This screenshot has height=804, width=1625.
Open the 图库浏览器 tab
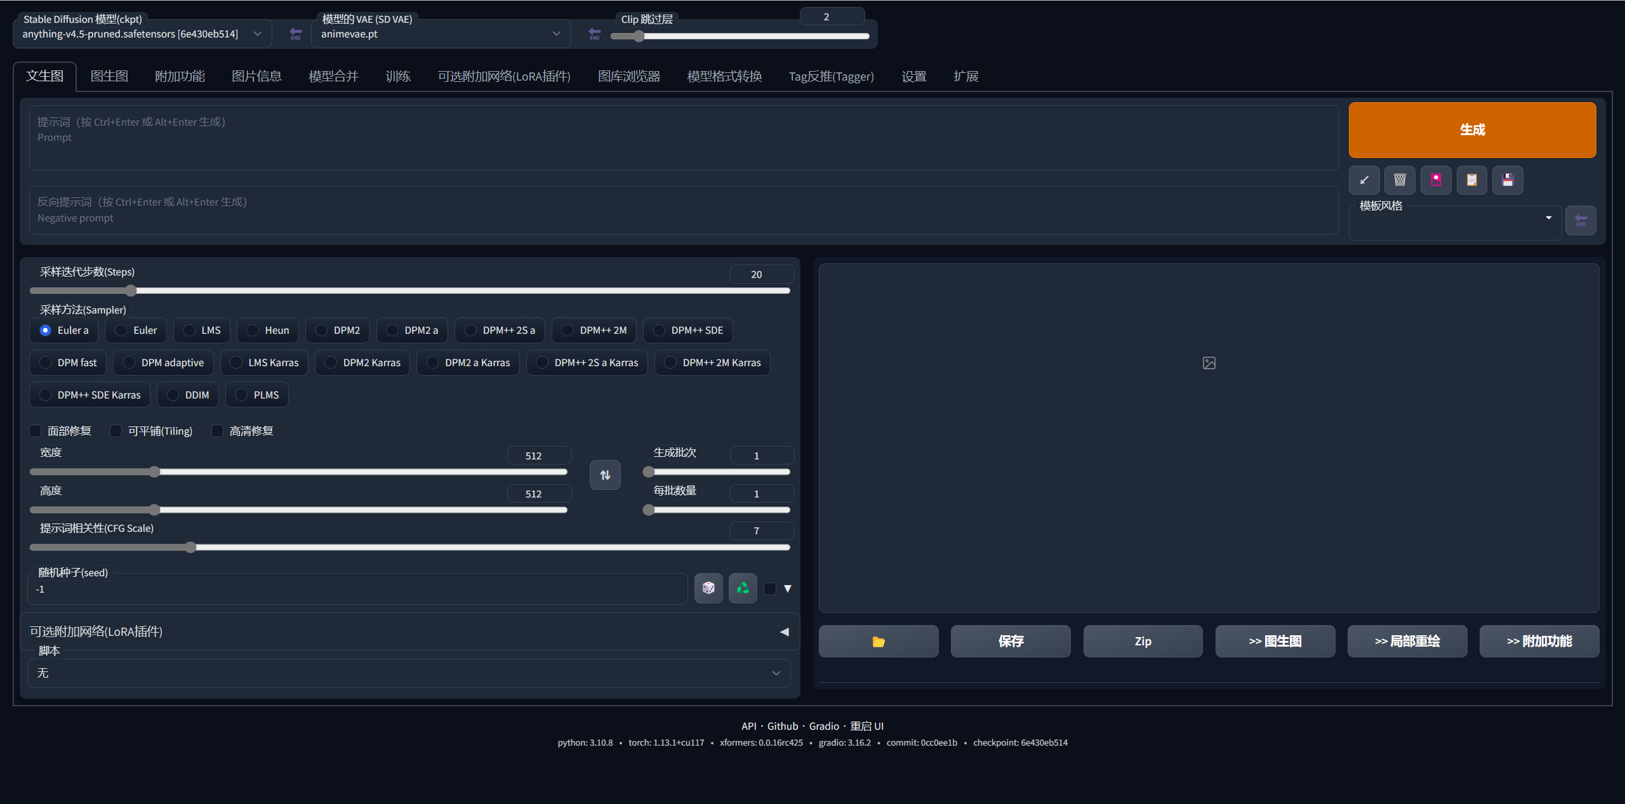click(x=629, y=77)
